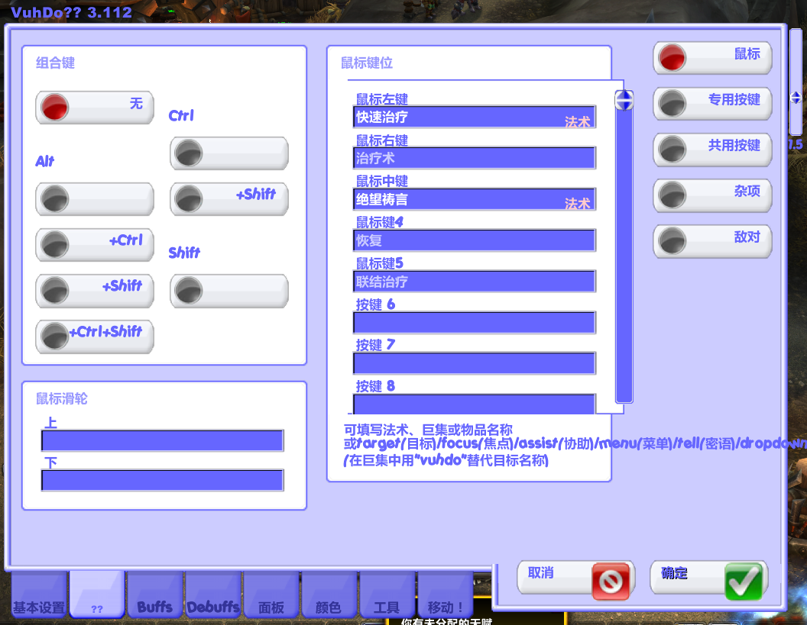This screenshot has height=625, width=807.
Task: Select the 鼠标 category radio button
Action: (x=672, y=58)
